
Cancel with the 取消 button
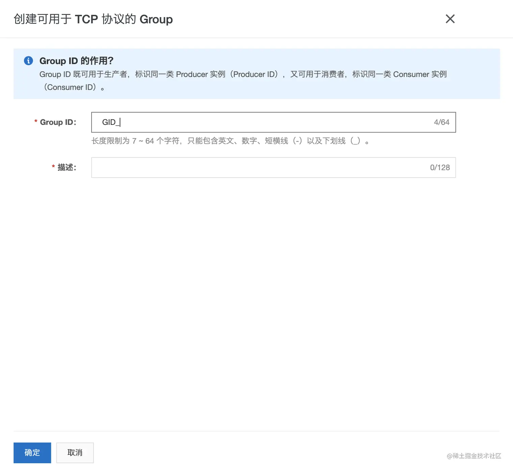pyautogui.click(x=75, y=453)
